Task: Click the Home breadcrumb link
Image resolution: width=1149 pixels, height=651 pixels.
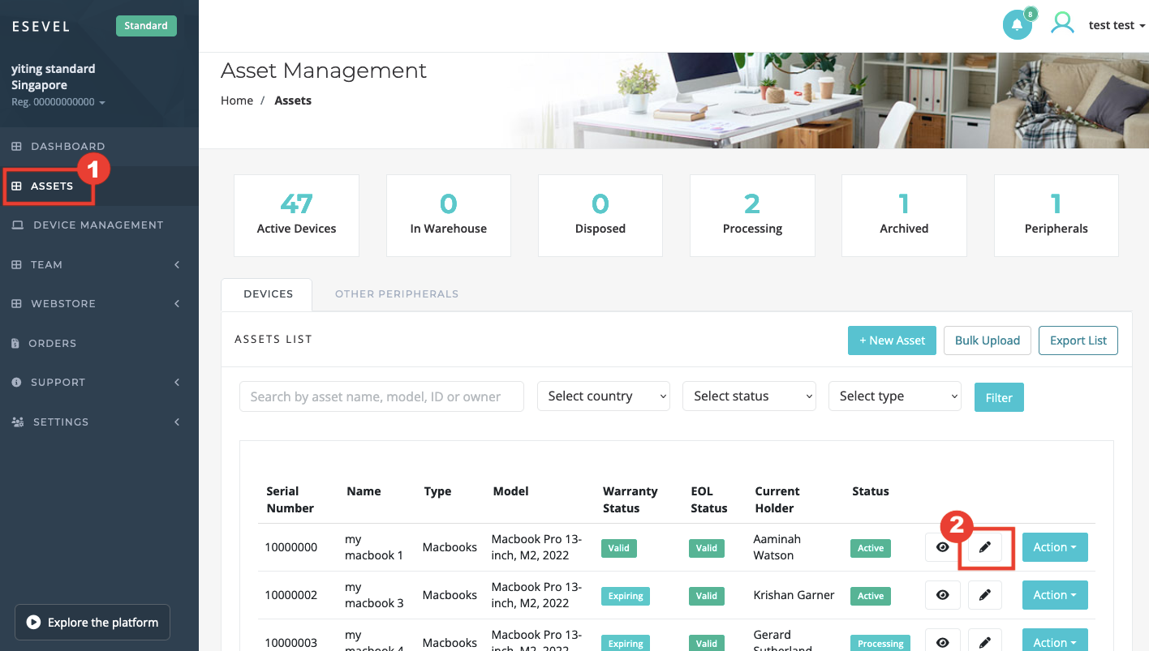Action: coord(237,101)
